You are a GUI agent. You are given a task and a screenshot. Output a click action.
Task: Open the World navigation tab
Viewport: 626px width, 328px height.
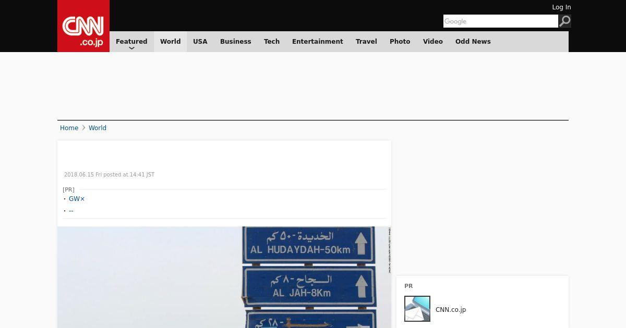click(170, 42)
